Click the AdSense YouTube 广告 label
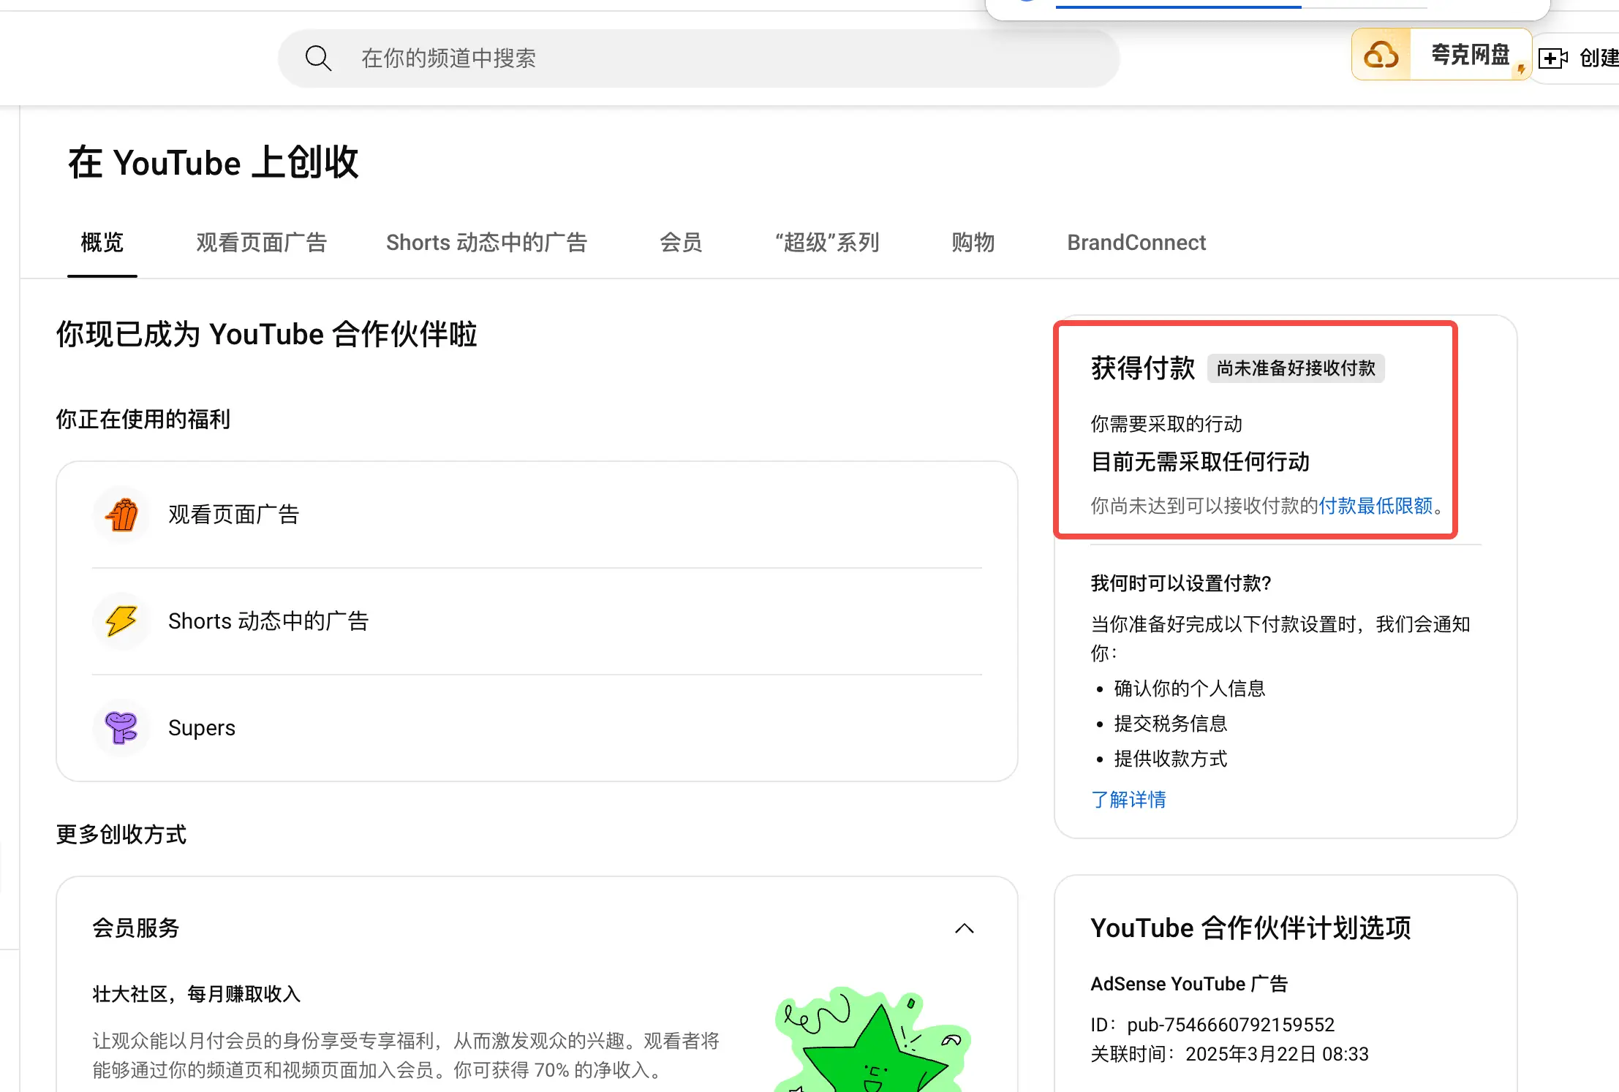Screen dimensions: 1619x1092 coord(1189,984)
